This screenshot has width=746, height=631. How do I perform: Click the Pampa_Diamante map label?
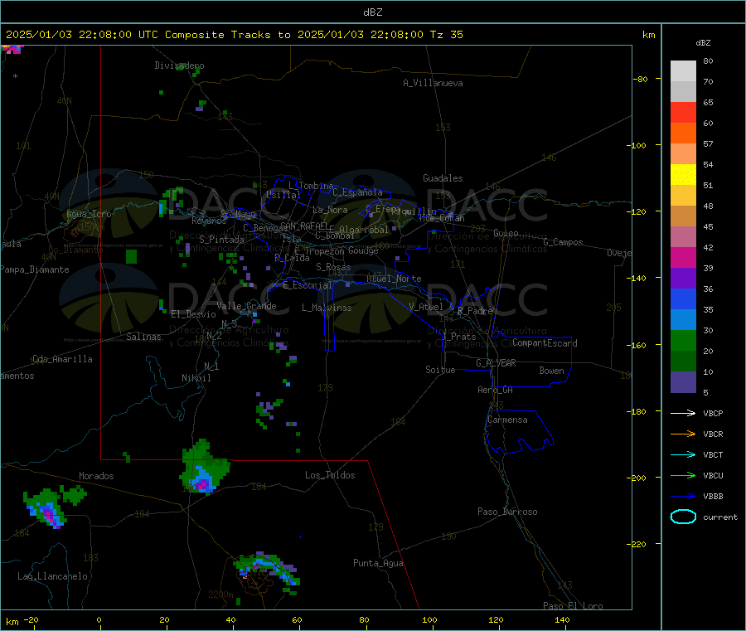[35, 269]
